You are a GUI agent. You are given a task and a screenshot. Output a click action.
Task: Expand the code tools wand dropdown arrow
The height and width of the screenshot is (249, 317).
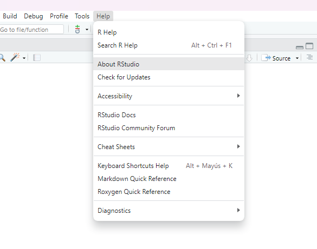(x=24, y=58)
